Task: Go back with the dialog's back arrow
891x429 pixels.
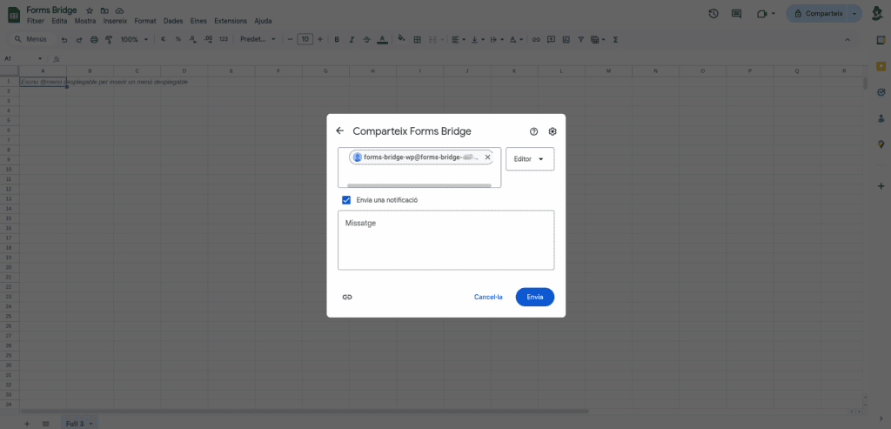Action: coord(340,131)
